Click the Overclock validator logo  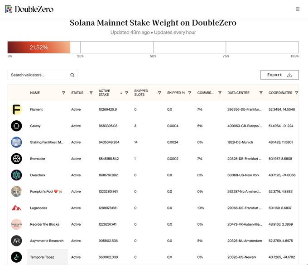click(x=16, y=175)
